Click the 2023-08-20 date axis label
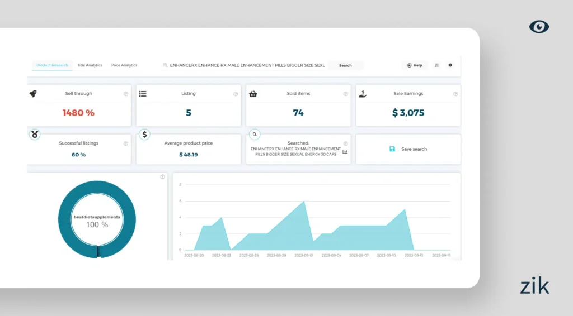Screen dimensions: 573x316 click(194, 256)
